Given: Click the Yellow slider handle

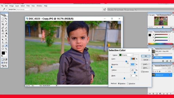Looking at the screenshot, I should pyautogui.click(x=135, y=73).
